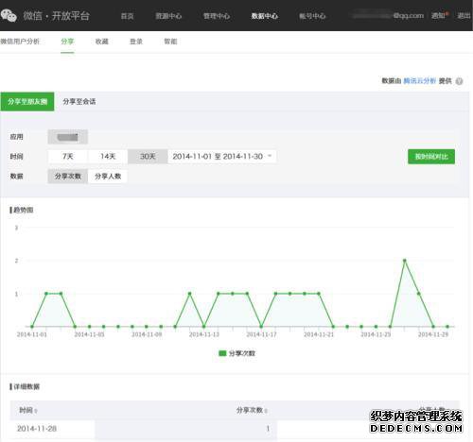Open the 收藏 sub-navigation tab

pos(102,42)
